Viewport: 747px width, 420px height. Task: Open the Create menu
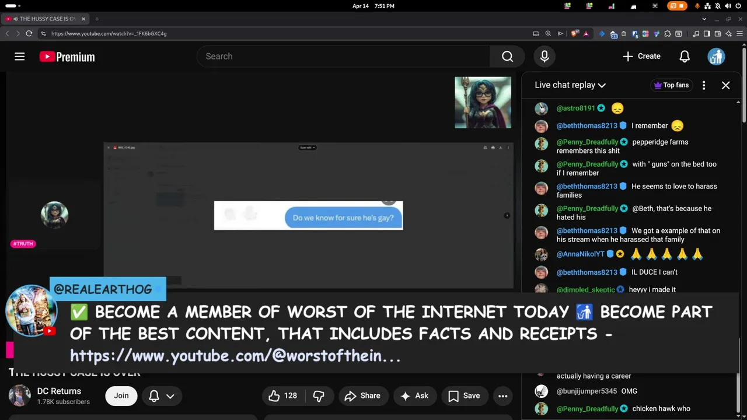[x=641, y=57]
